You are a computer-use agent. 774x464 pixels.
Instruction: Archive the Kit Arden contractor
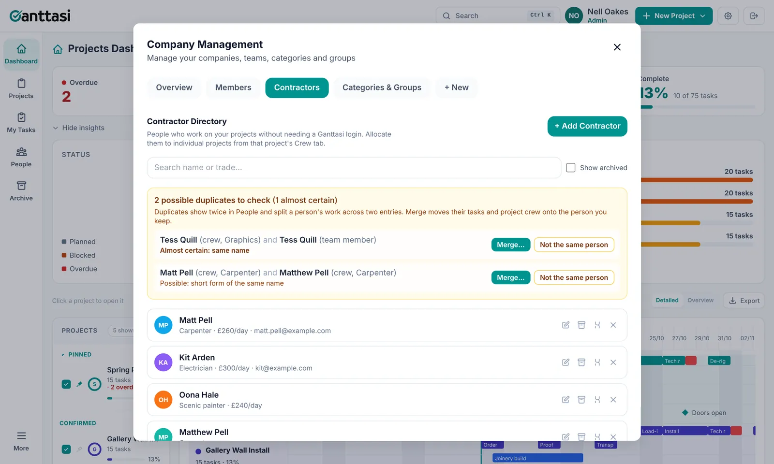click(x=581, y=362)
